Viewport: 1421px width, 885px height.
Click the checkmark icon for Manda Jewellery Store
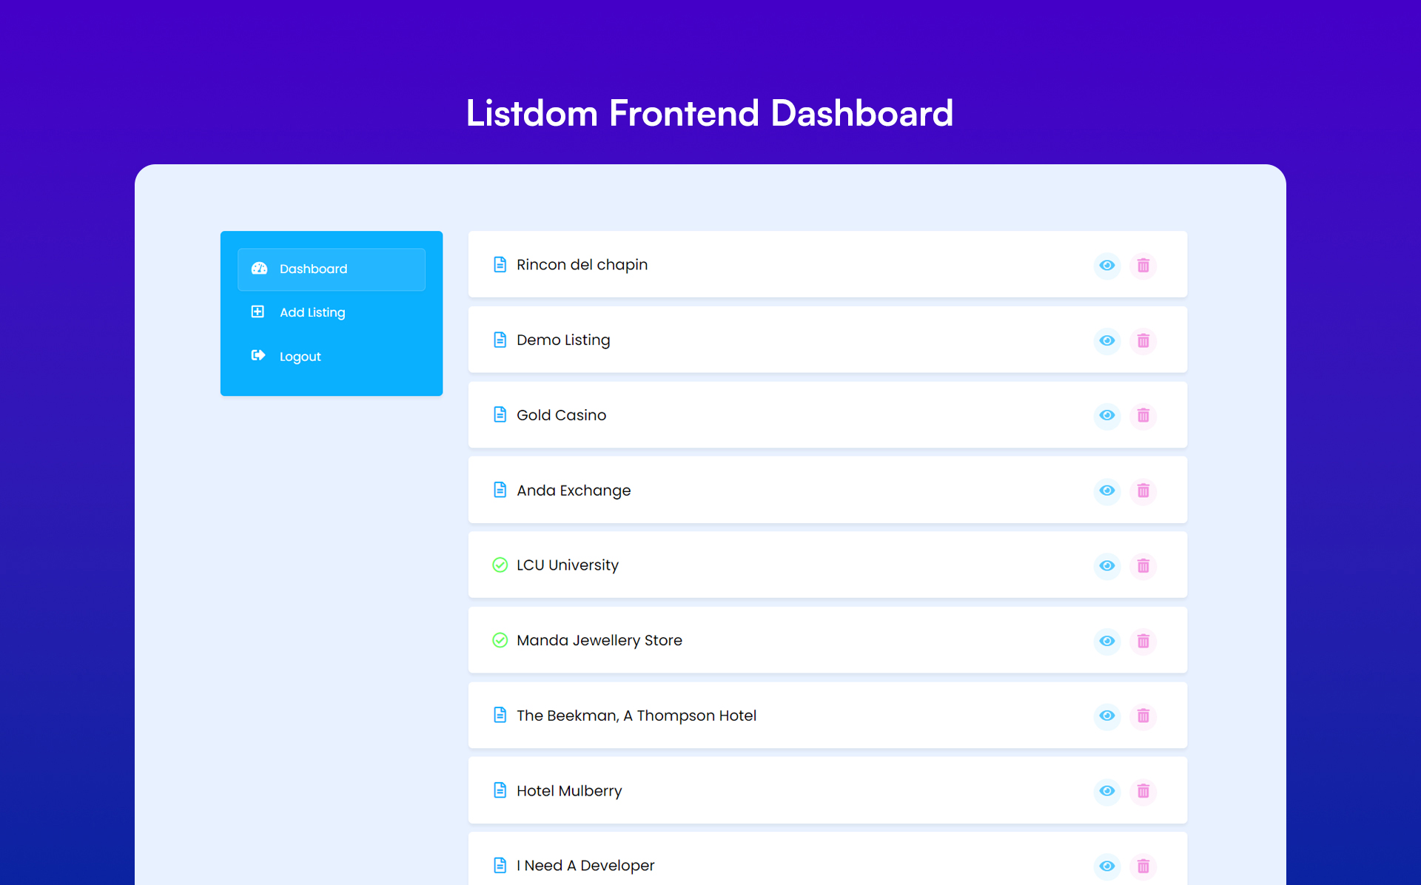click(x=500, y=640)
